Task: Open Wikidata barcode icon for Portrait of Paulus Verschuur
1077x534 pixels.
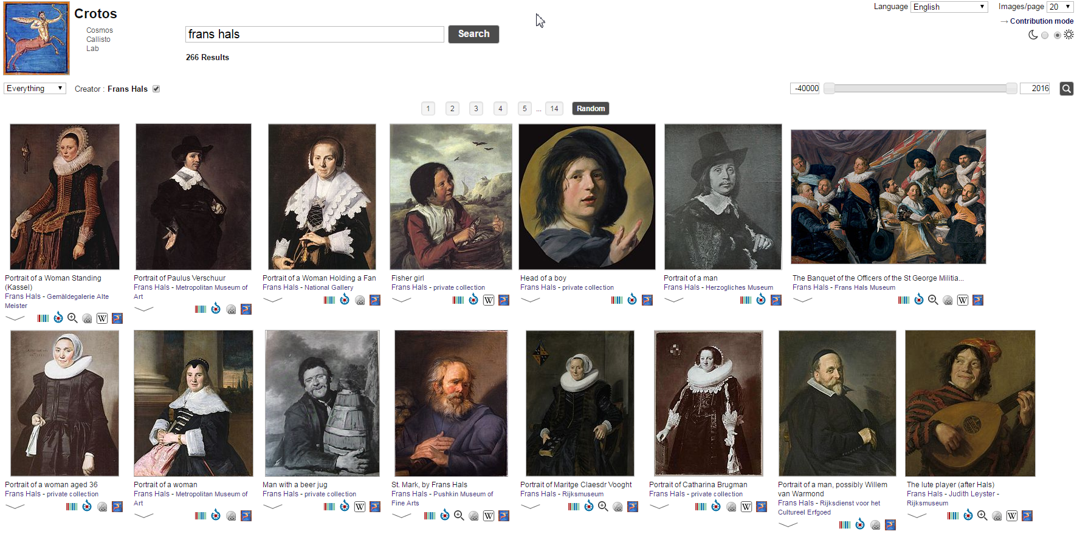Action: click(x=201, y=309)
